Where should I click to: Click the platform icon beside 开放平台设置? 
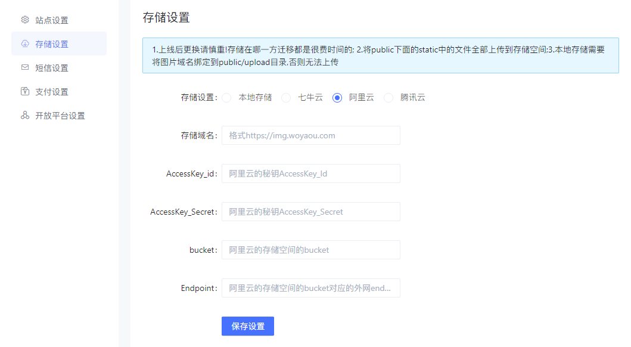click(25, 115)
